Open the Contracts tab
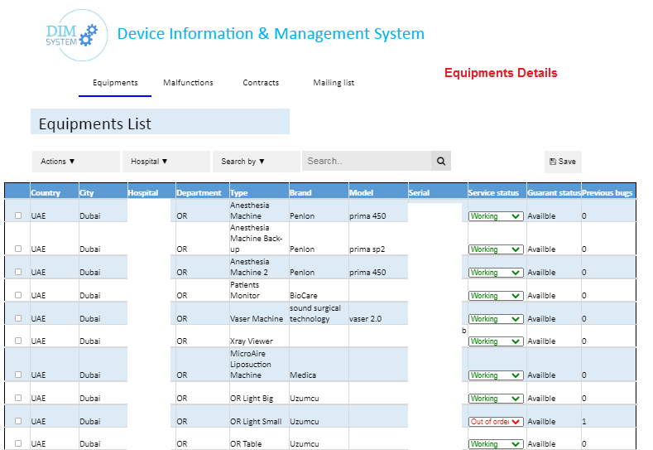Image resolution: width=653 pixels, height=450 pixels. (x=261, y=83)
